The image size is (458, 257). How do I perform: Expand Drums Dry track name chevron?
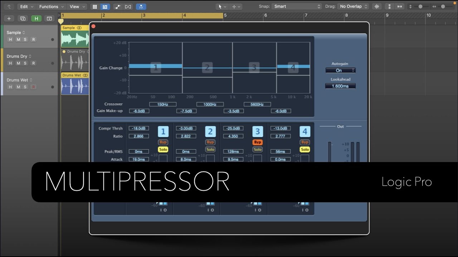(30, 56)
